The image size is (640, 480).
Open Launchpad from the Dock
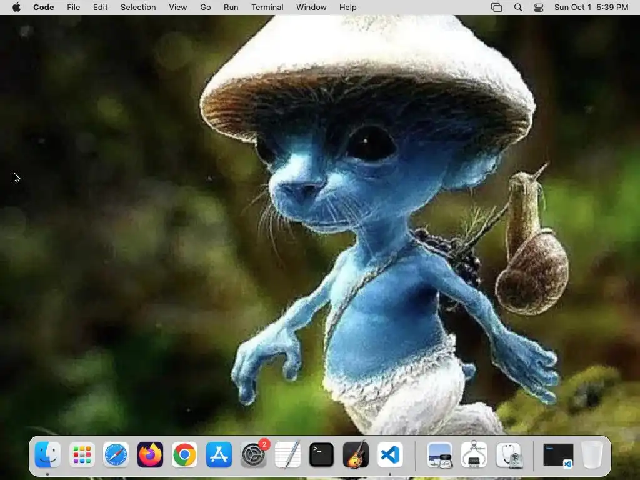click(x=82, y=455)
